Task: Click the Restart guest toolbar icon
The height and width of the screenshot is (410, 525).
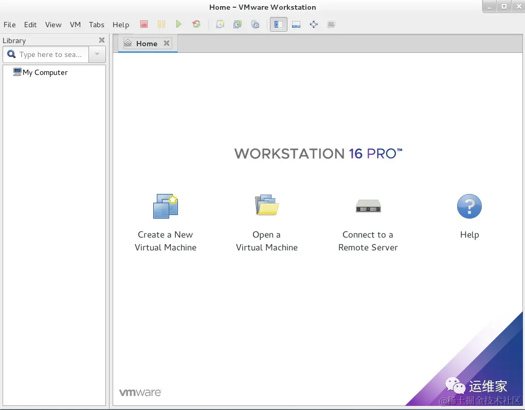Action: pos(196,24)
